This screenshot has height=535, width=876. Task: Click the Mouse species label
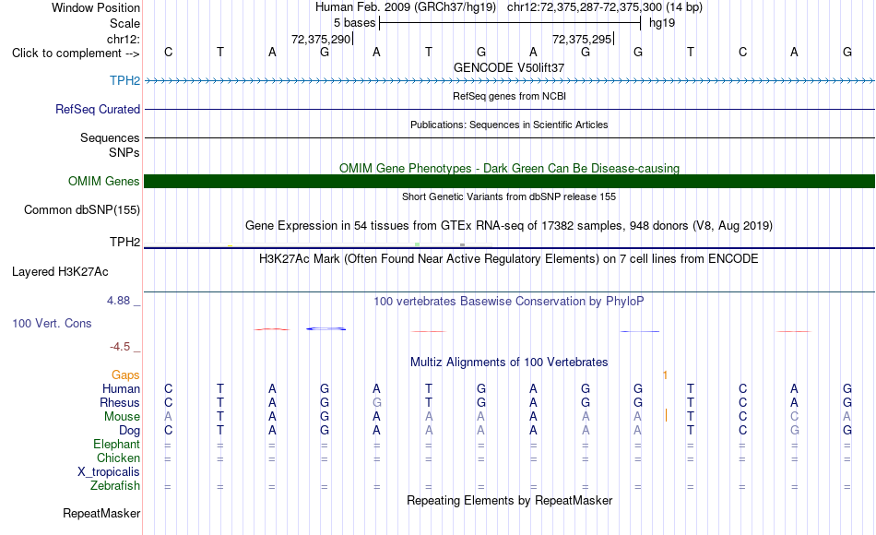[122, 417]
